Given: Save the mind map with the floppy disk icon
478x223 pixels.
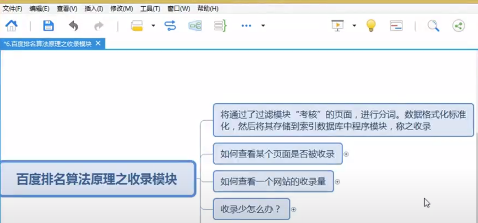Looking at the screenshot, I should (48, 26).
